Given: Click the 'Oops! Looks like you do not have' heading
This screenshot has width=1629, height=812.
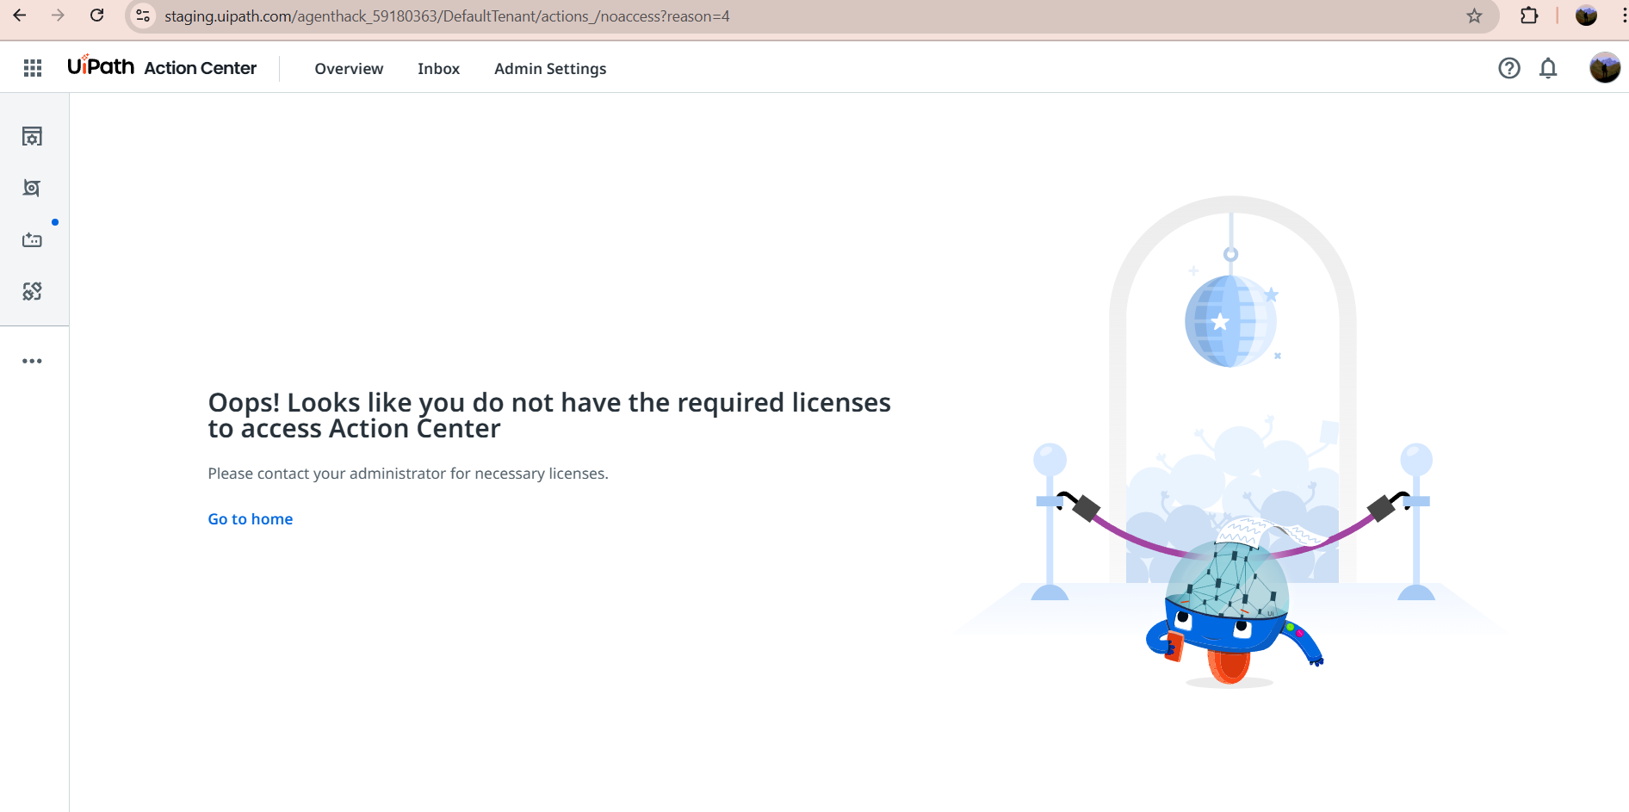Looking at the screenshot, I should [549, 415].
